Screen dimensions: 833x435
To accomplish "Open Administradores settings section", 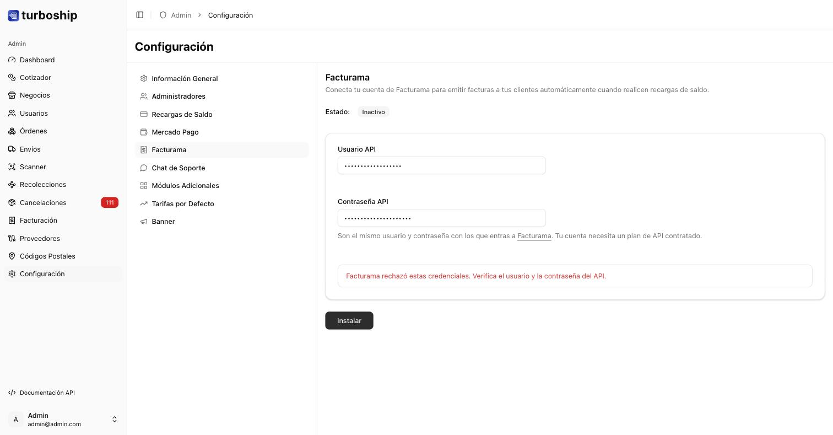I will pyautogui.click(x=221, y=96).
